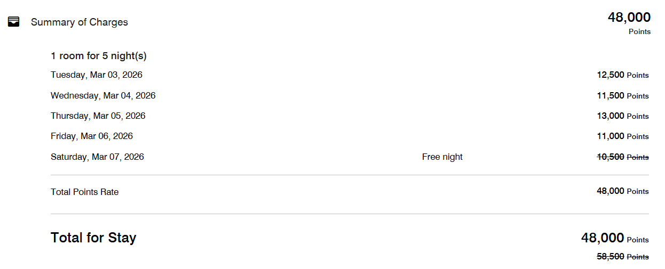Click the struck-through 10,500 Points amount
This screenshot has height=269, width=665.
[623, 157]
